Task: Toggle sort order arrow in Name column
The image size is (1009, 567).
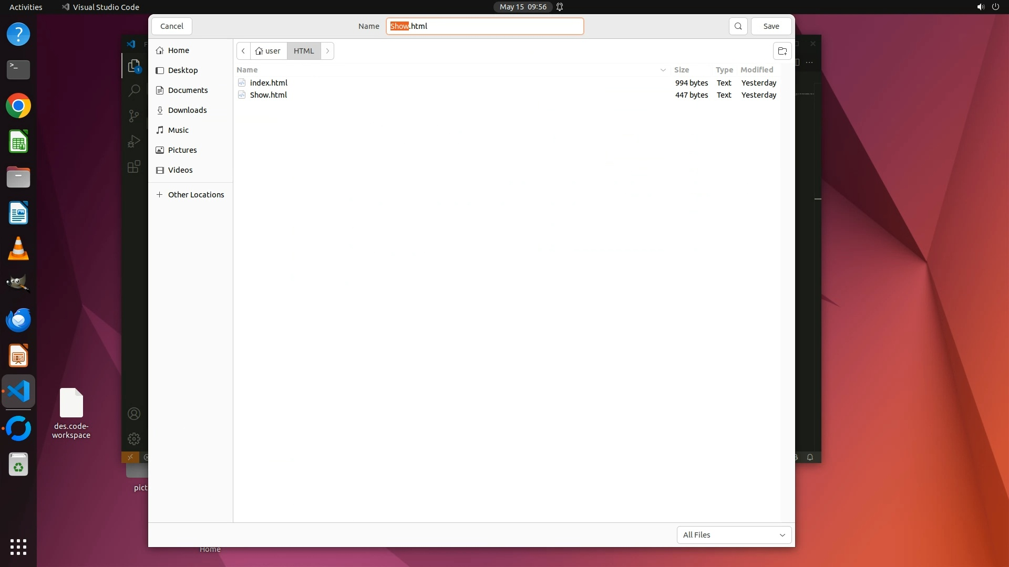Action: (663, 70)
